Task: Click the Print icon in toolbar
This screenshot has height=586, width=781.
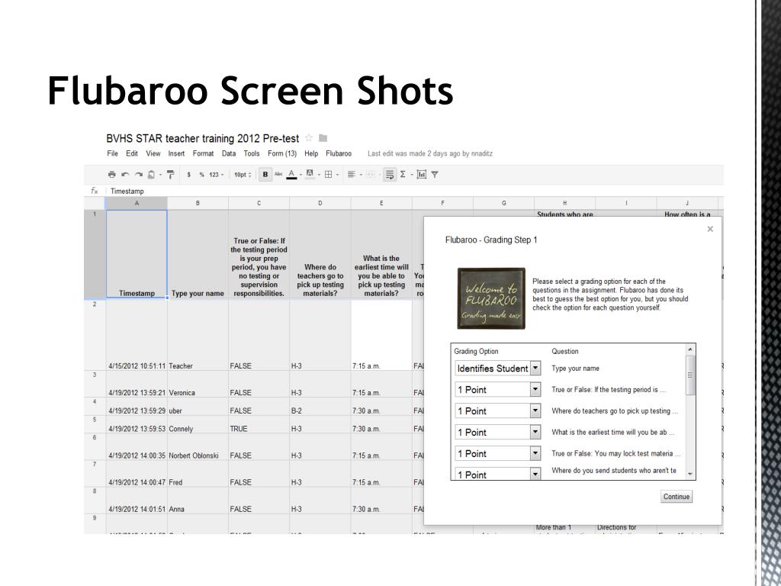Action: 112,175
